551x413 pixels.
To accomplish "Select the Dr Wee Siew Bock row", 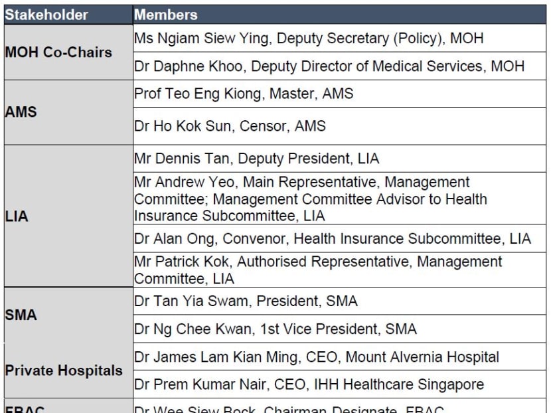I will pyautogui.click(x=339, y=406).
